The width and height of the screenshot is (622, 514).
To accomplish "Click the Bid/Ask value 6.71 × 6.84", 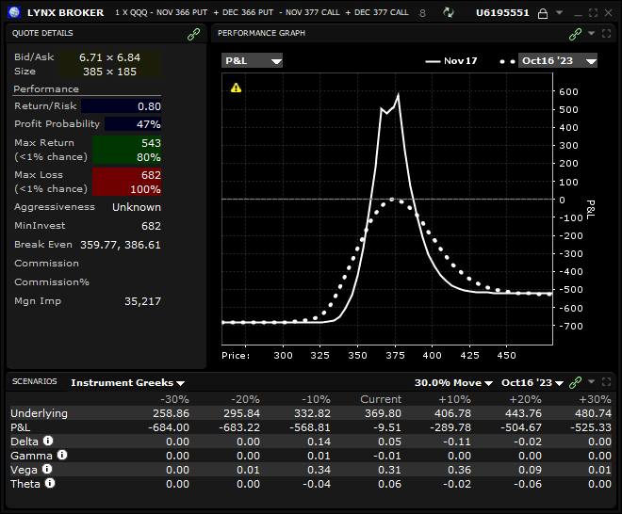I will (x=110, y=57).
